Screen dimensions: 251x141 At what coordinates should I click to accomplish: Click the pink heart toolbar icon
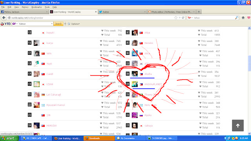pyautogui.click(x=249, y=18)
